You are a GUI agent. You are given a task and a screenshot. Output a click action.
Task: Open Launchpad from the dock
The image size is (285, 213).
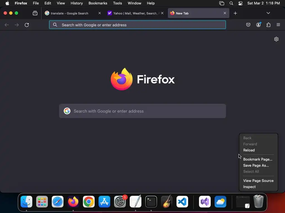(42, 202)
